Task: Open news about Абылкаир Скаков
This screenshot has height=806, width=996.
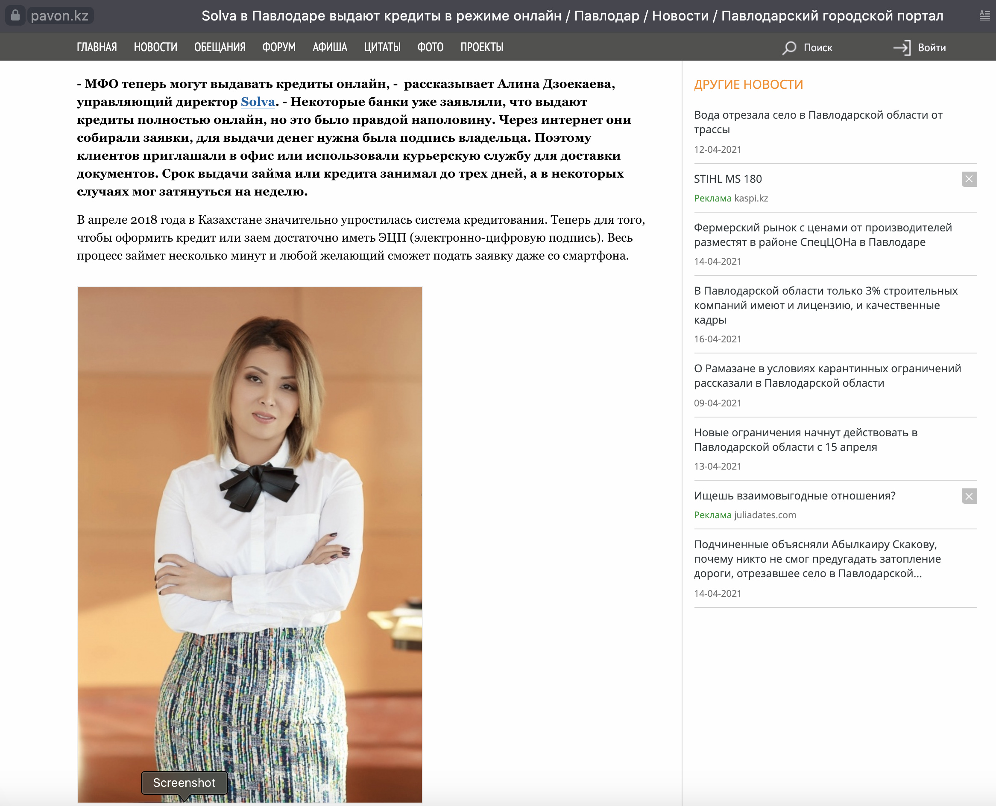Action: 817,559
